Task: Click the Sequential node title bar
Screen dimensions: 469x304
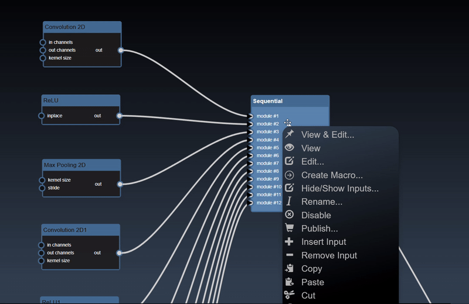Action: (290, 101)
